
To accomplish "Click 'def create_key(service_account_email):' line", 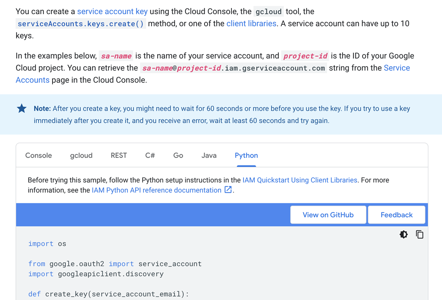I will tap(108, 294).
